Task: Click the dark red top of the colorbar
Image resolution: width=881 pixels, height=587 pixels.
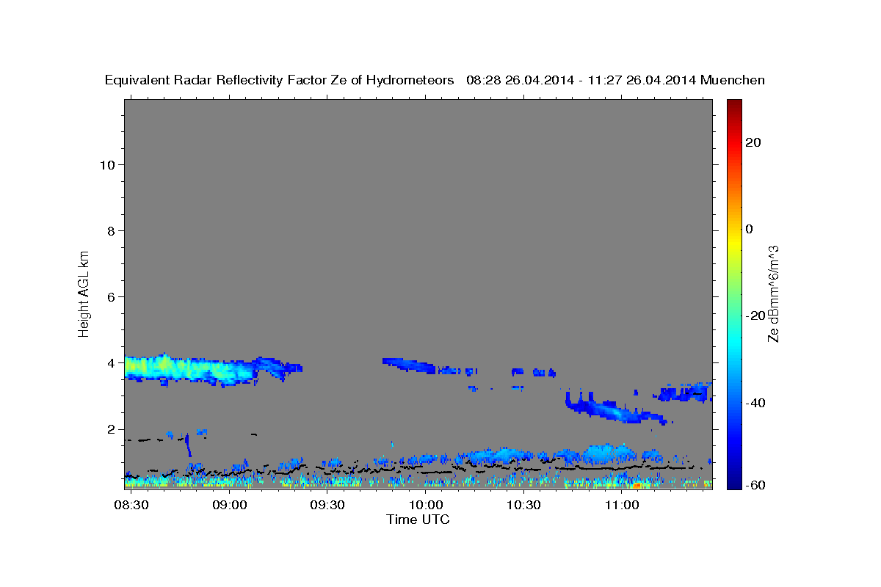Action: [733, 103]
